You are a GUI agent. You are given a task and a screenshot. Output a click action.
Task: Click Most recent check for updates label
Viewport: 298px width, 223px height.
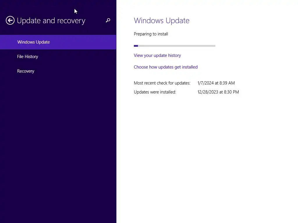(162, 83)
